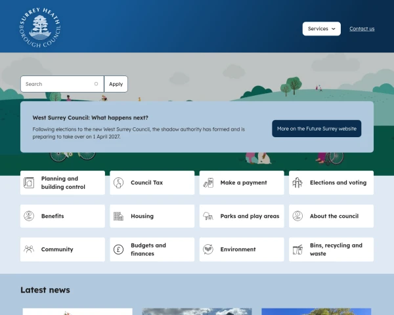The height and width of the screenshot is (315, 394).
Task: Click More on the Future Surrey website
Action: click(x=317, y=129)
